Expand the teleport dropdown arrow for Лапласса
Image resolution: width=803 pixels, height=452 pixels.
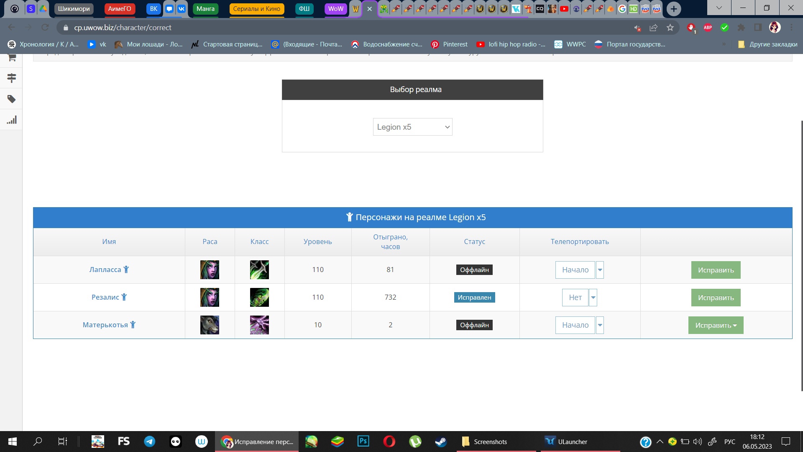coord(600,270)
